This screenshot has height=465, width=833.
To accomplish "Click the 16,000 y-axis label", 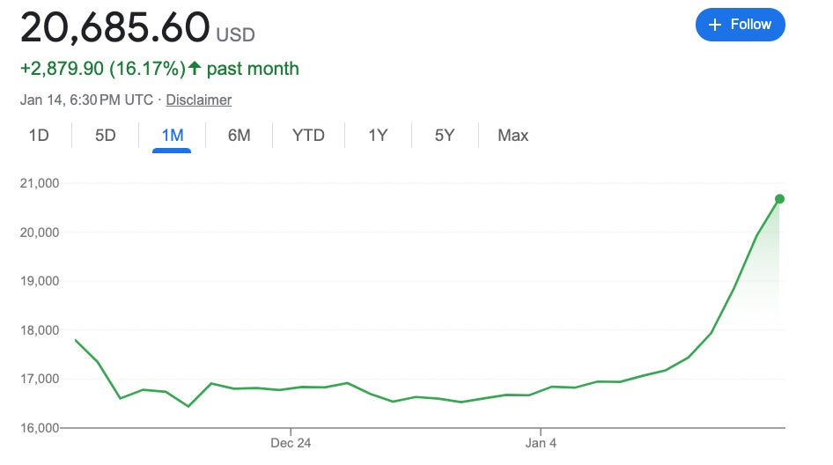I will click(x=39, y=428).
